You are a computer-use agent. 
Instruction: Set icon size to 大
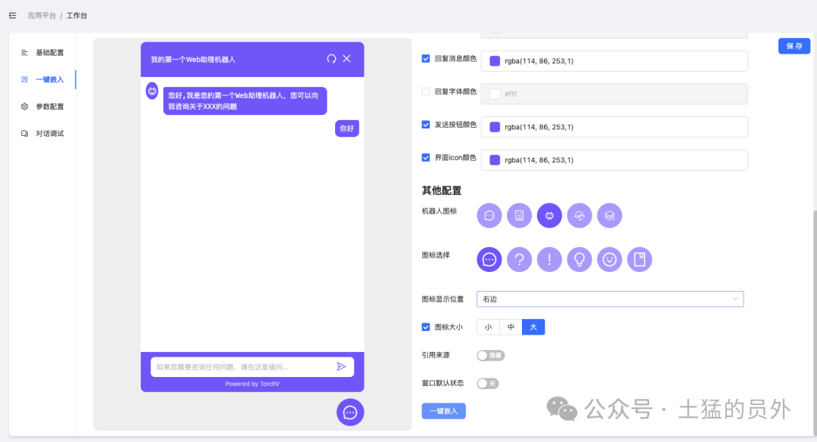[x=533, y=327]
